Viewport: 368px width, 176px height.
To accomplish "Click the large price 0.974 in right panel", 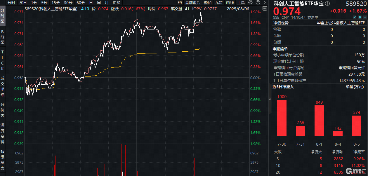I will [287, 12].
